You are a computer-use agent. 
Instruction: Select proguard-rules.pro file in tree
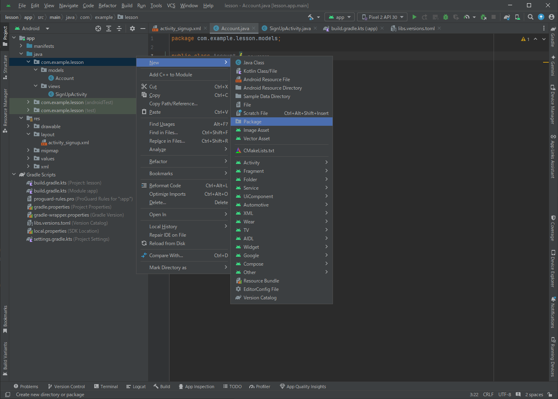(54, 198)
